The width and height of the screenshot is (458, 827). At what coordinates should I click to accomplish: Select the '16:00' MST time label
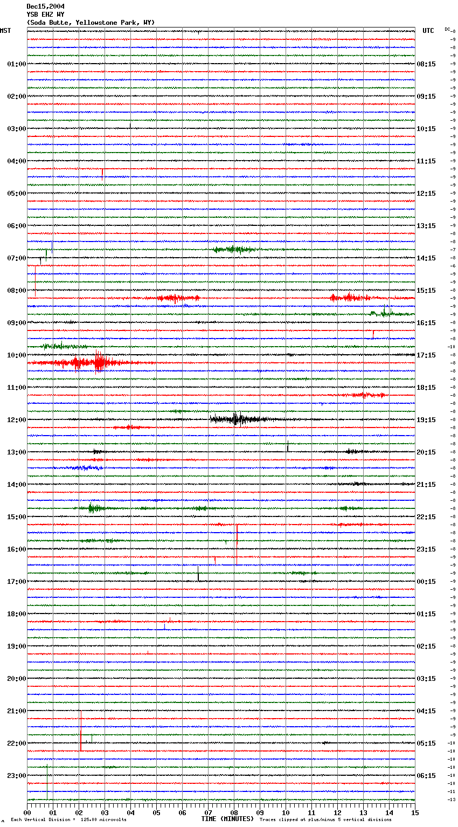pos(17,549)
